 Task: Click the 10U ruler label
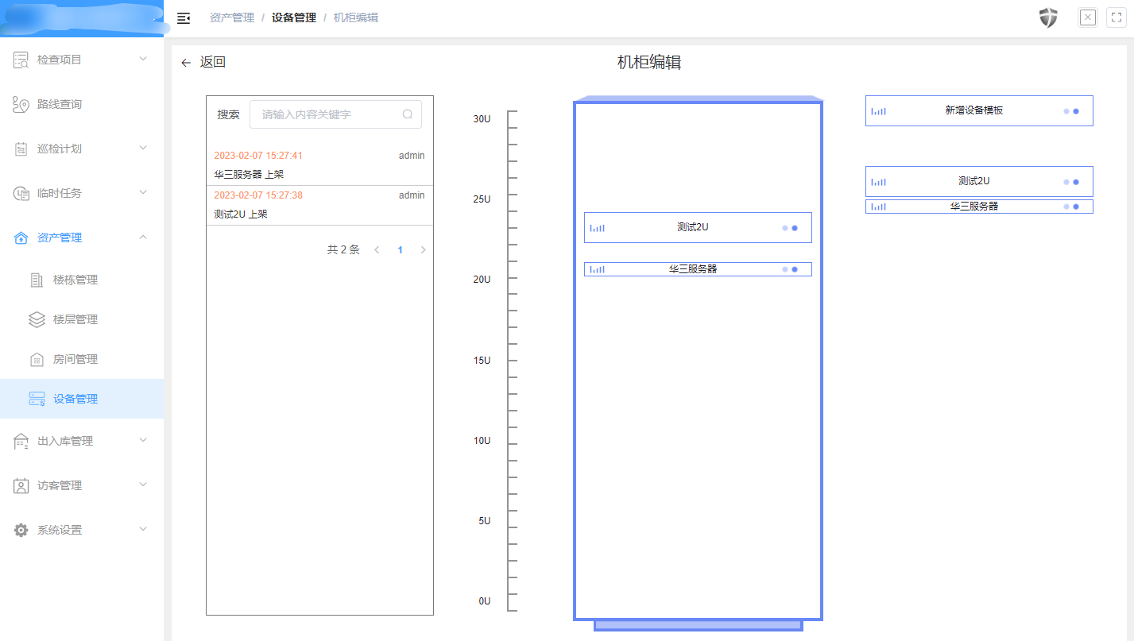(482, 441)
